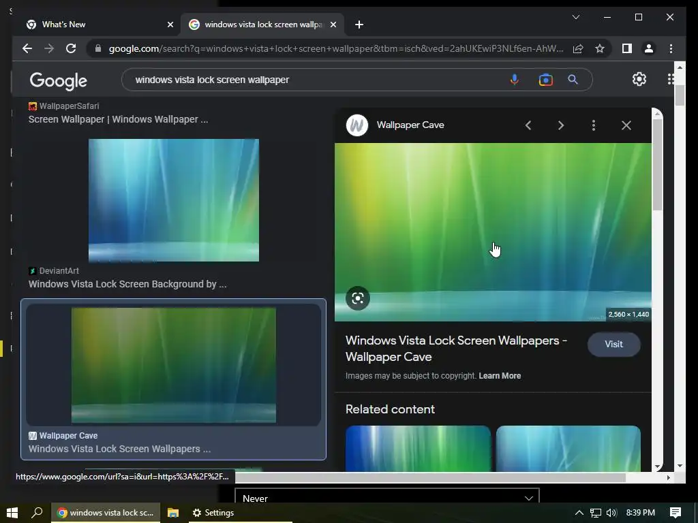This screenshot has height=523, width=698.
Task: Close the What's New tab
Action: coord(170,25)
